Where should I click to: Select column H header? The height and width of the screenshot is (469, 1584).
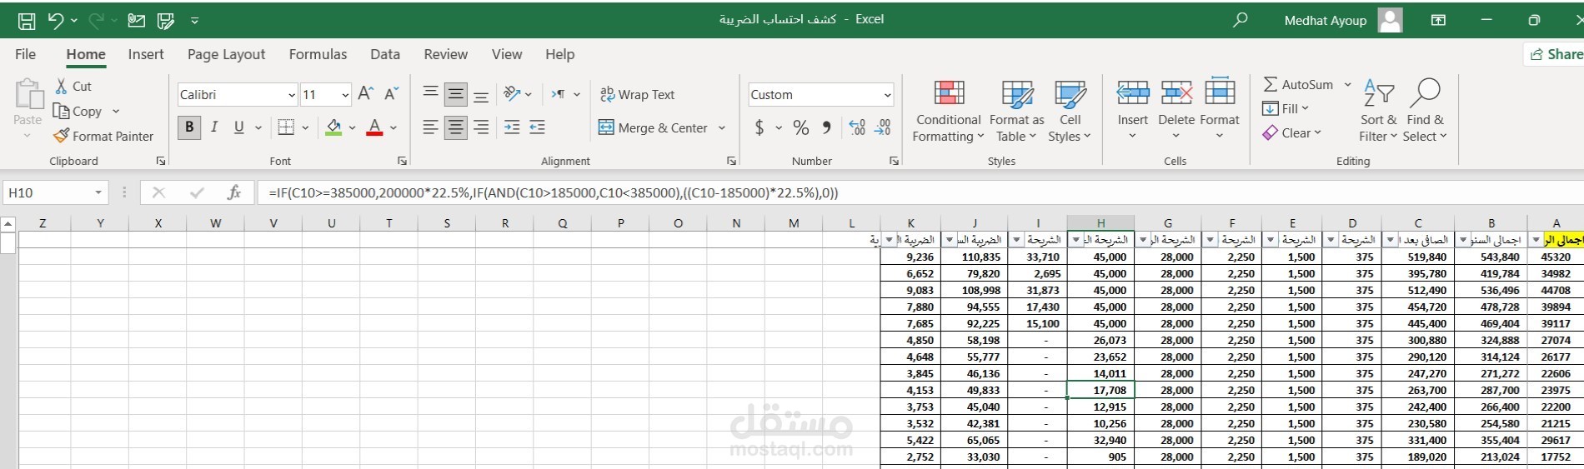(x=1100, y=222)
